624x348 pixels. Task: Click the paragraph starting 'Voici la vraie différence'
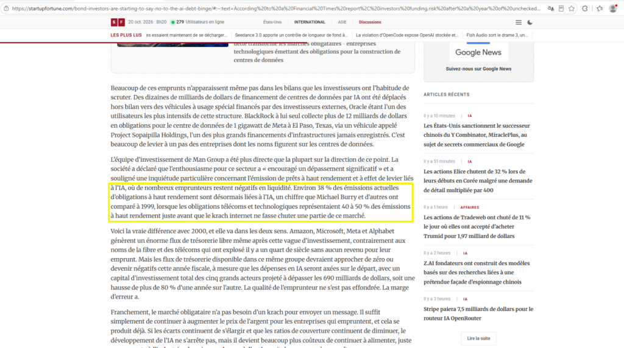click(x=263, y=264)
